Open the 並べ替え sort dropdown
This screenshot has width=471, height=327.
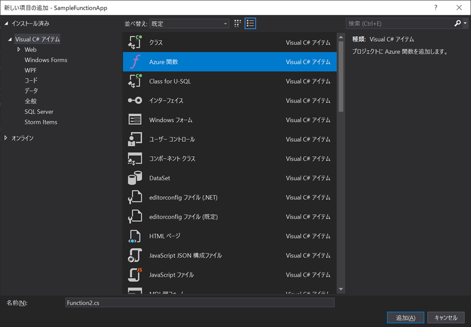point(189,23)
